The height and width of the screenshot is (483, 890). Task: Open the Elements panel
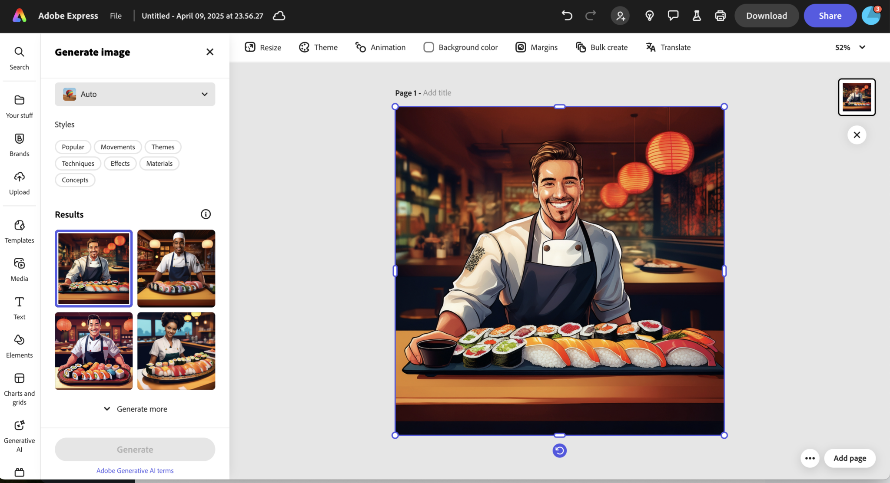click(x=19, y=345)
